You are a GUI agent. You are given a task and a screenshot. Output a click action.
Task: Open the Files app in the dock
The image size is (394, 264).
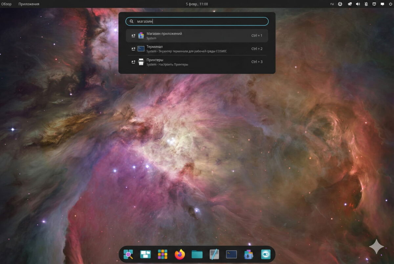[x=197, y=254]
